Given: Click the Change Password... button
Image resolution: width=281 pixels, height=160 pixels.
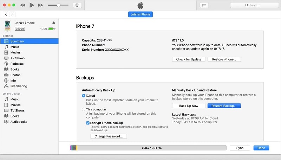Looking at the screenshot, I should tap(109, 136).
